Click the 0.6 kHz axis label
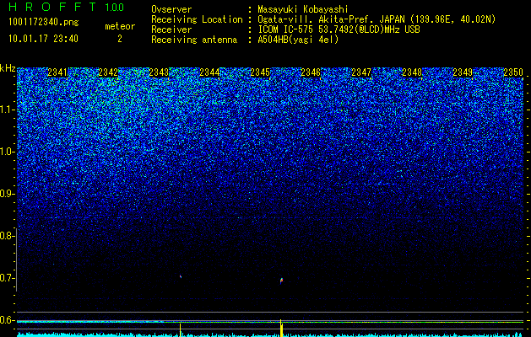 tap(7, 320)
